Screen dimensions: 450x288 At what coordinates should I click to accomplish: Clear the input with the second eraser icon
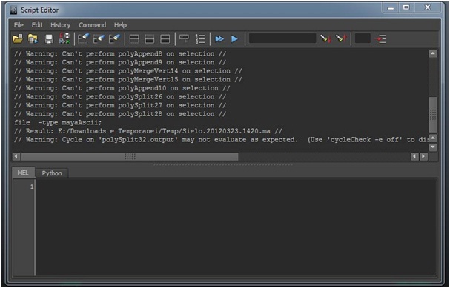pos(99,38)
